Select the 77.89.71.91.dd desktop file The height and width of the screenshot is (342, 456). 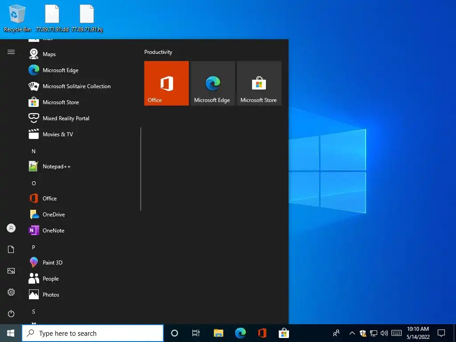tap(52, 18)
